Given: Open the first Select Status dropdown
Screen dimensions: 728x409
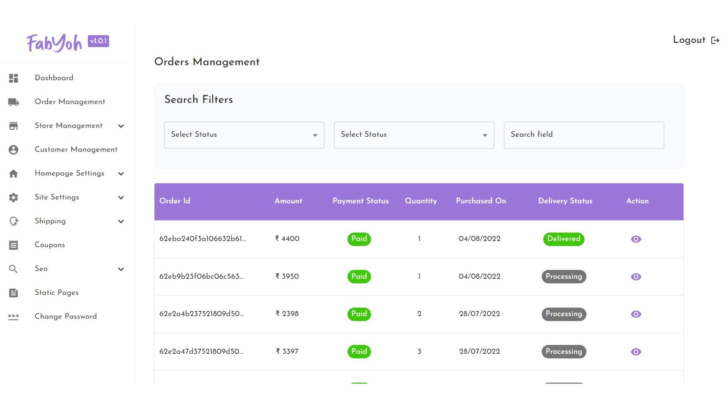Looking at the screenshot, I should click(x=244, y=135).
